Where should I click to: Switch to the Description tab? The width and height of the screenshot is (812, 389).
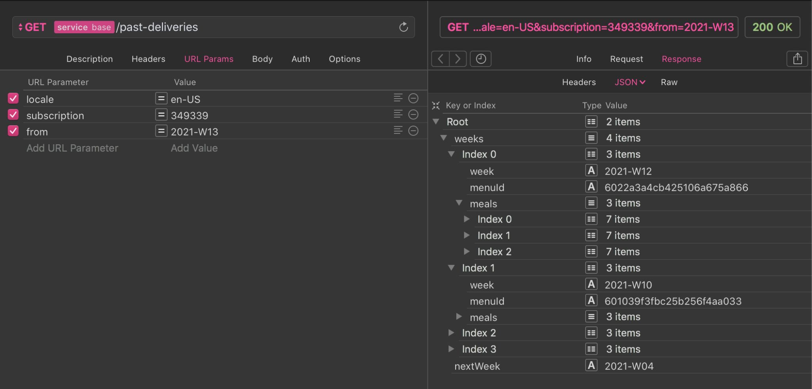(90, 59)
